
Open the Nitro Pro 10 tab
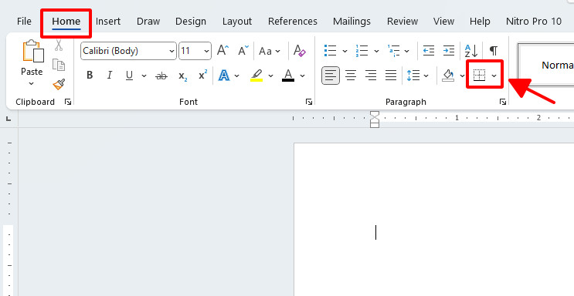534,21
